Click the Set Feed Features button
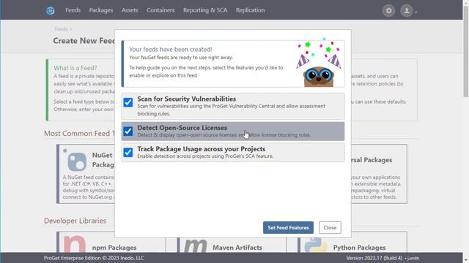The width and height of the screenshot is (469, 263). coord(288,227)
